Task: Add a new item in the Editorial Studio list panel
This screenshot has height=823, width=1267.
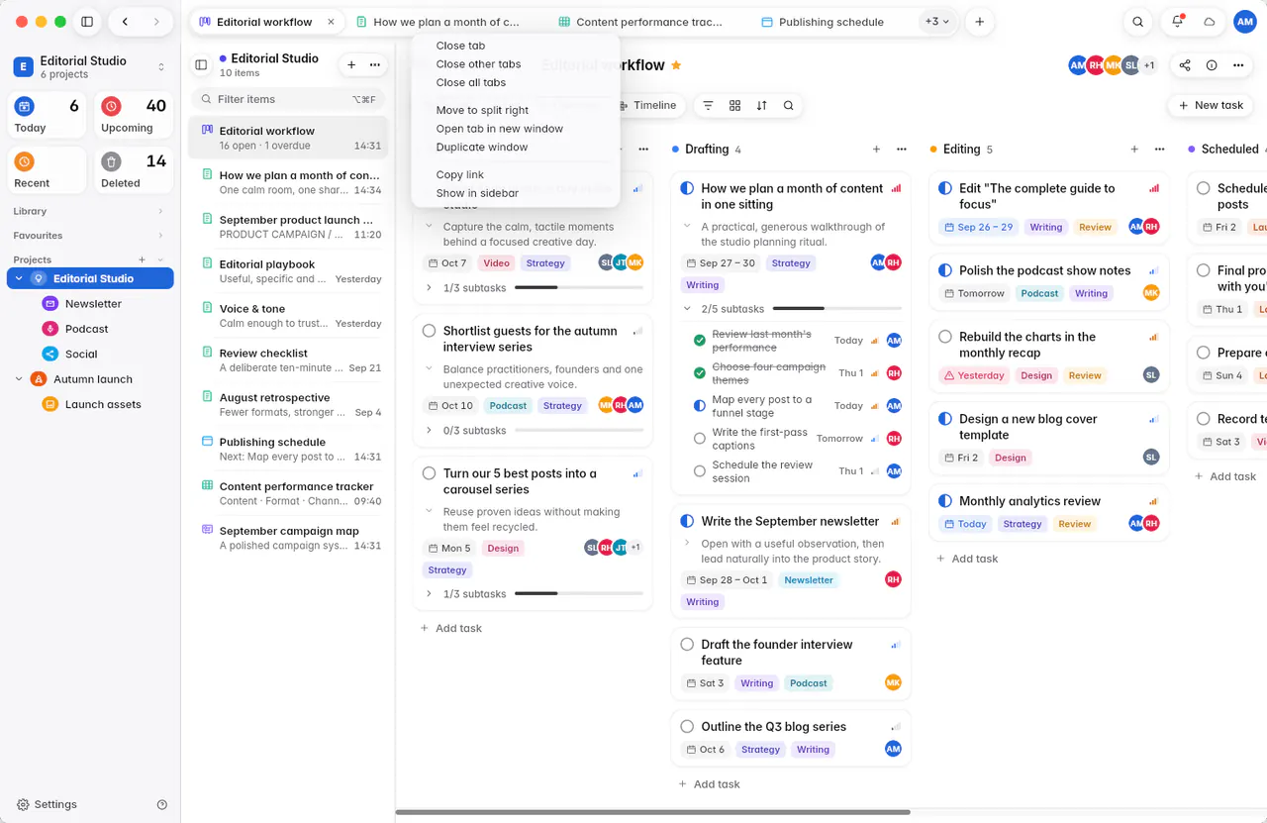Action: [x=350, y=65]
